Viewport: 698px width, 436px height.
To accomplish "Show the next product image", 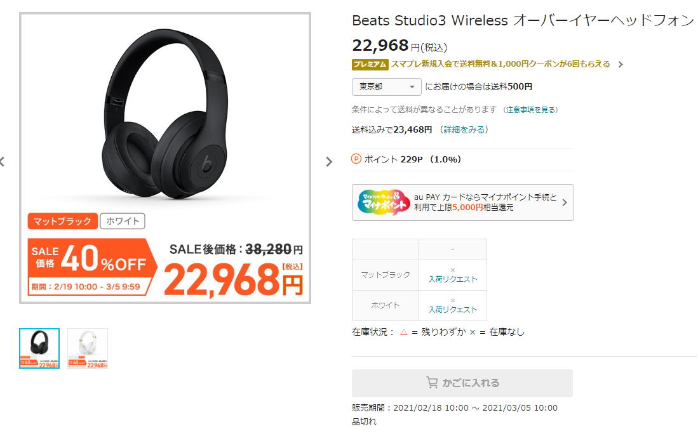I will [329, 161].
